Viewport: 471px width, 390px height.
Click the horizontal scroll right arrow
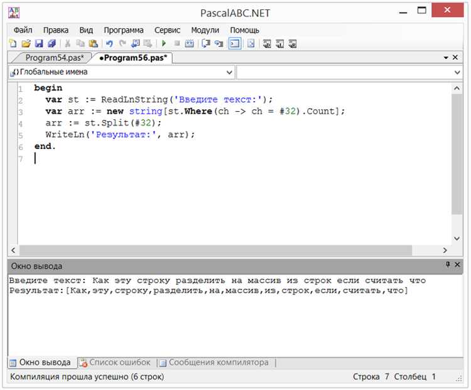[445, 250]
